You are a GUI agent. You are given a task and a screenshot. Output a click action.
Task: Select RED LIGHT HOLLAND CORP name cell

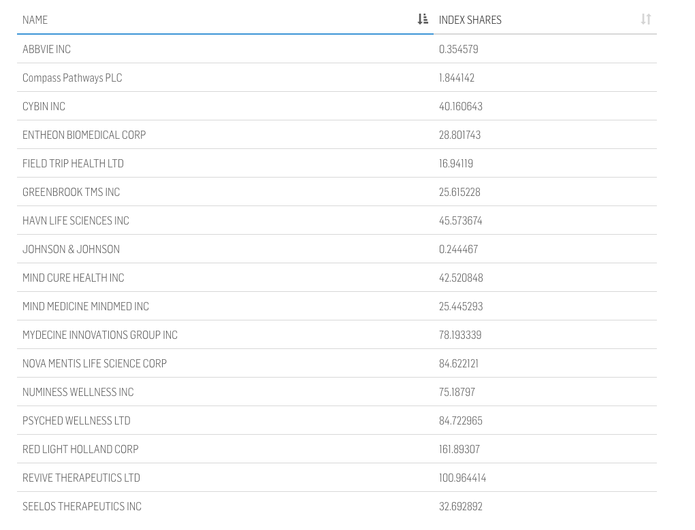pyautogui.click(x=81, y=449)
